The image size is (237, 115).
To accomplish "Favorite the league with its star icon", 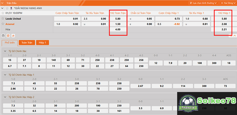I will pyautogui.click(x=7, y=8).
